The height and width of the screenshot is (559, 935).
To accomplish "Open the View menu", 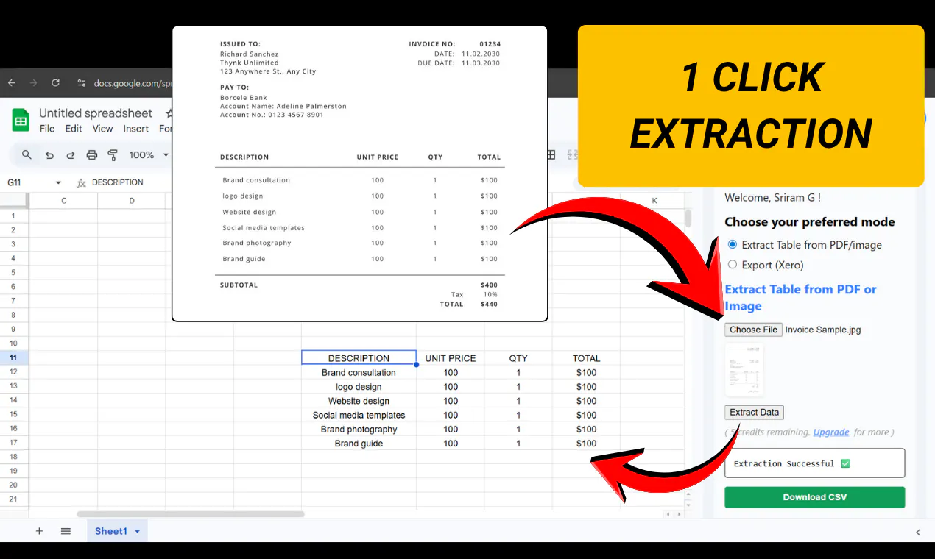I will pyautogui.click(x=102, y=129).
